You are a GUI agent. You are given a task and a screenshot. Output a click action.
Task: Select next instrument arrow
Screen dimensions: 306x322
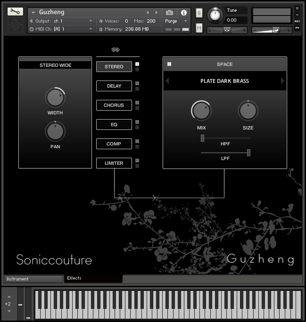(157, 13)
